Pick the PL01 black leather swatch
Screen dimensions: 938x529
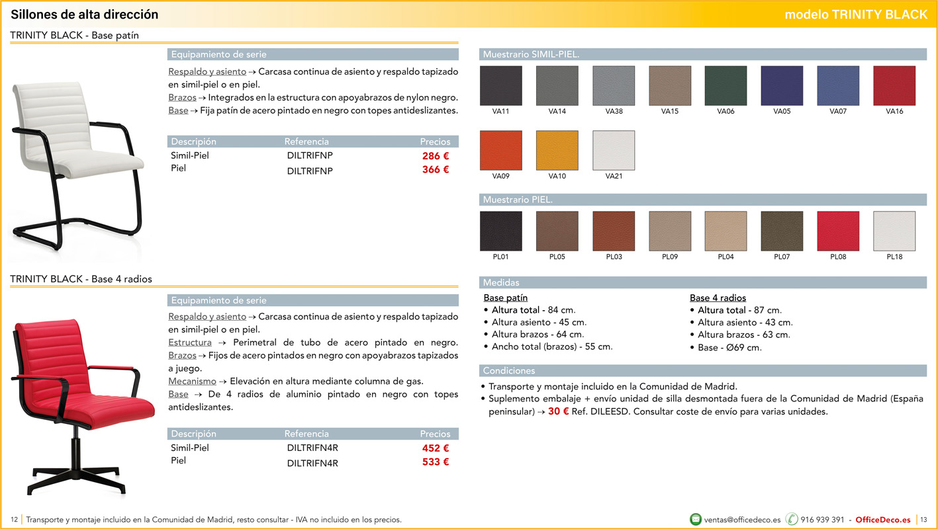coord(500,231)
